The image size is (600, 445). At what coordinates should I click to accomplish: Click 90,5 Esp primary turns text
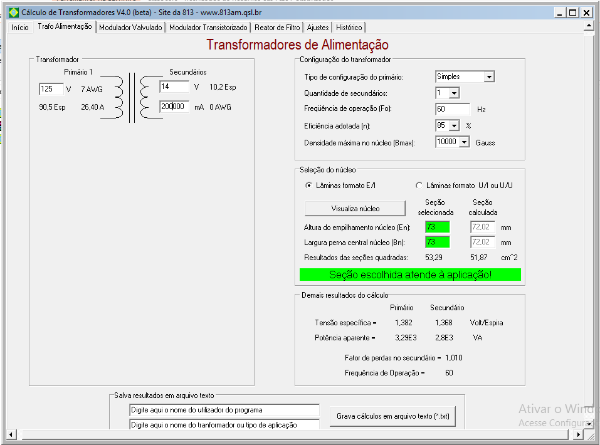52,107
